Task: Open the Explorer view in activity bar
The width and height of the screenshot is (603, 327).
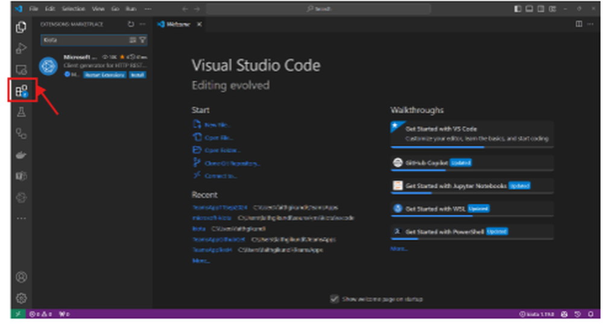Action: pos(22,27)
